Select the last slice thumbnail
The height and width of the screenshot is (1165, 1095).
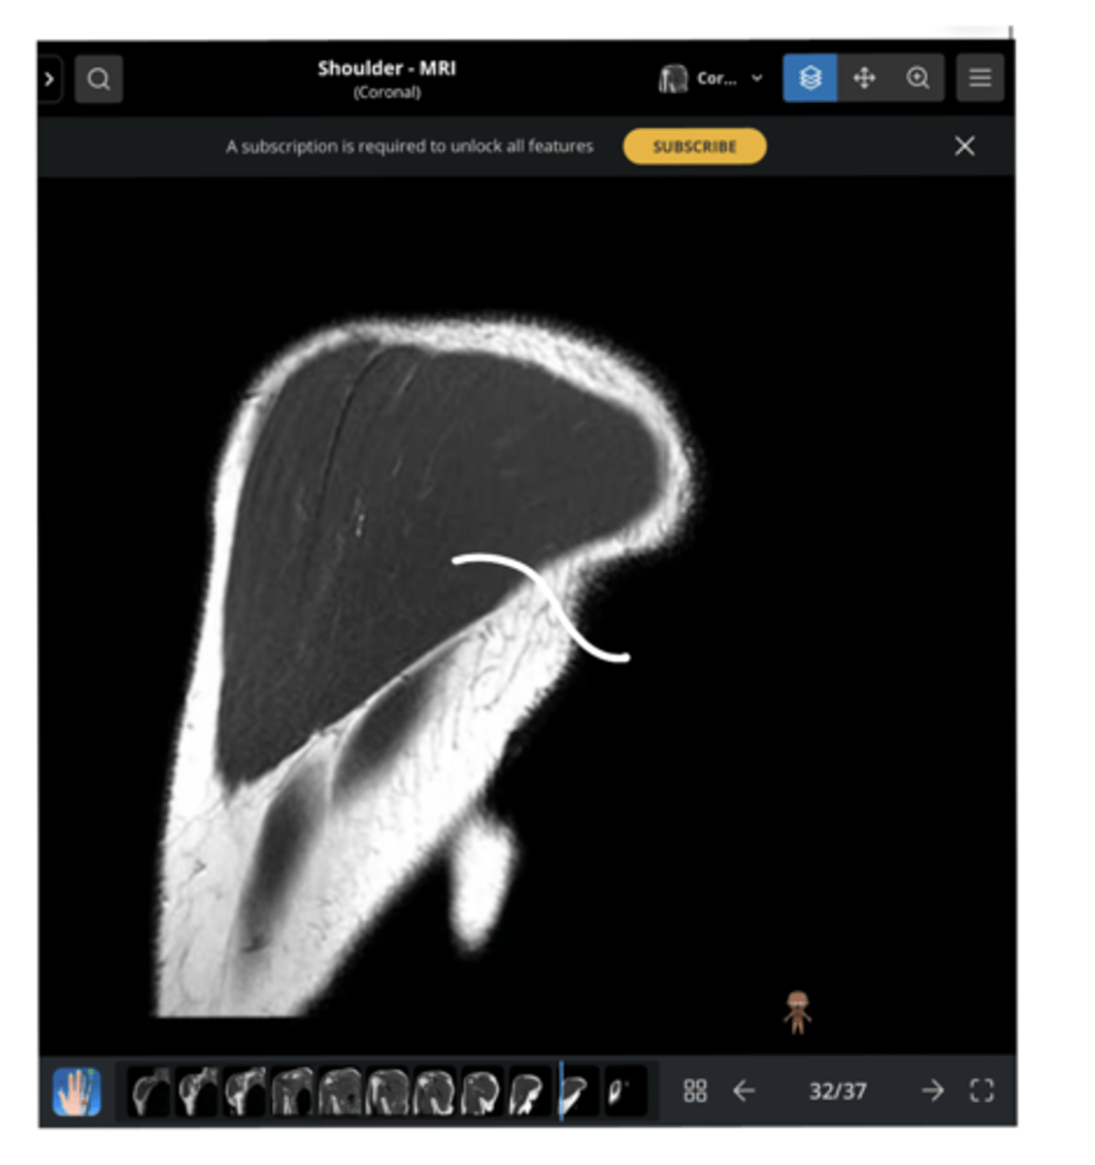(x=622, y=1091)
